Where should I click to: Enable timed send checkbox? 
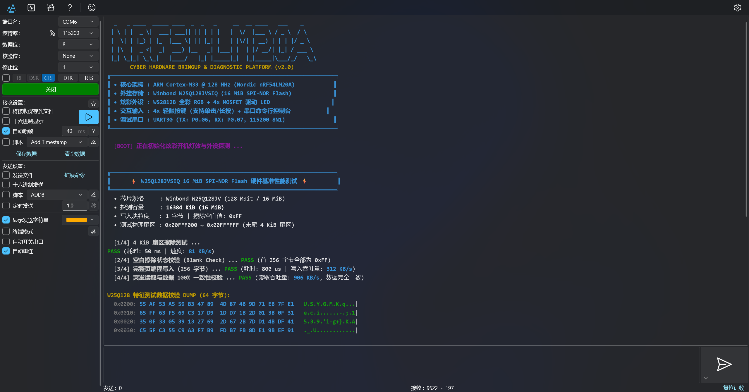pos(6,206)
